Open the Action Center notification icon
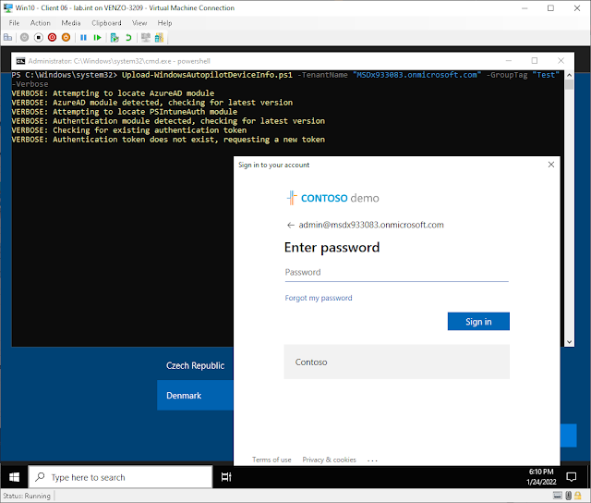591x503 pixels. [x=572, y=477]
